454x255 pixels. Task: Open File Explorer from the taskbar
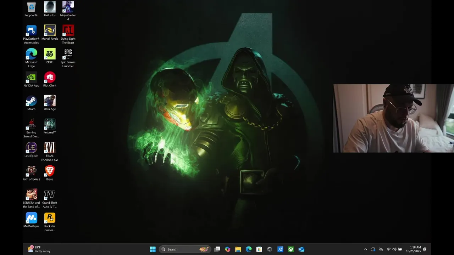click(x=238, y=249)
